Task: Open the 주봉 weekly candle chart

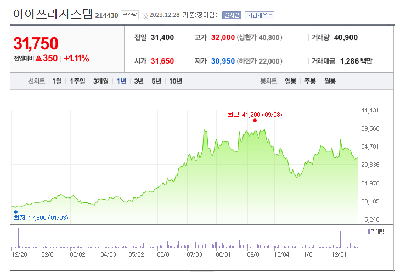Action: pos(310,81)
